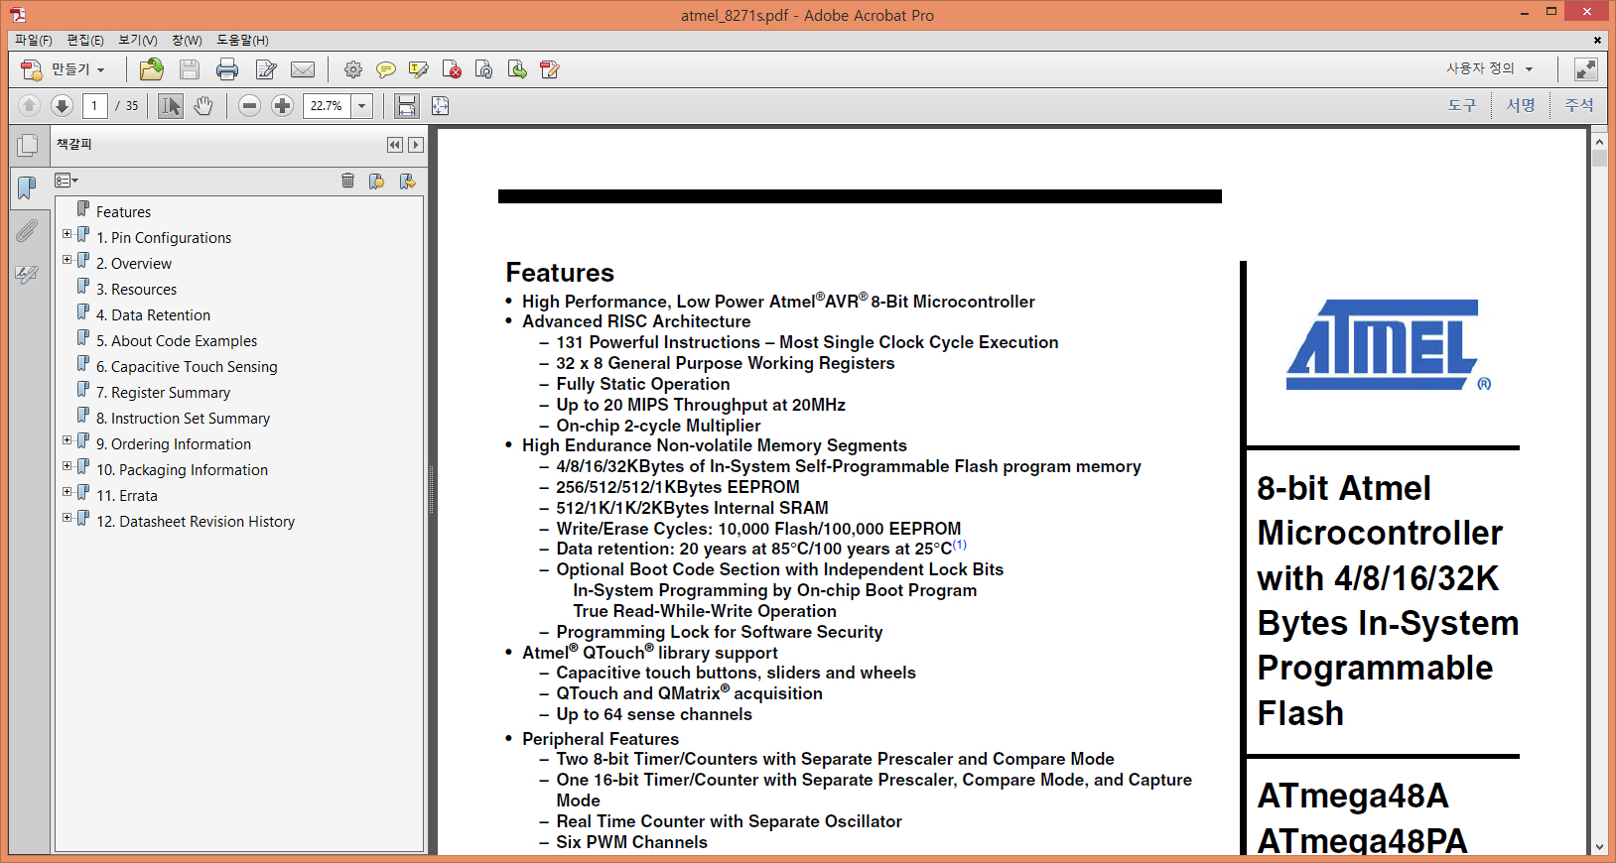Viewport: 1616px width, 863px height.
Task: Open the Attachments paperclip panel
Action: click(27, 231)
